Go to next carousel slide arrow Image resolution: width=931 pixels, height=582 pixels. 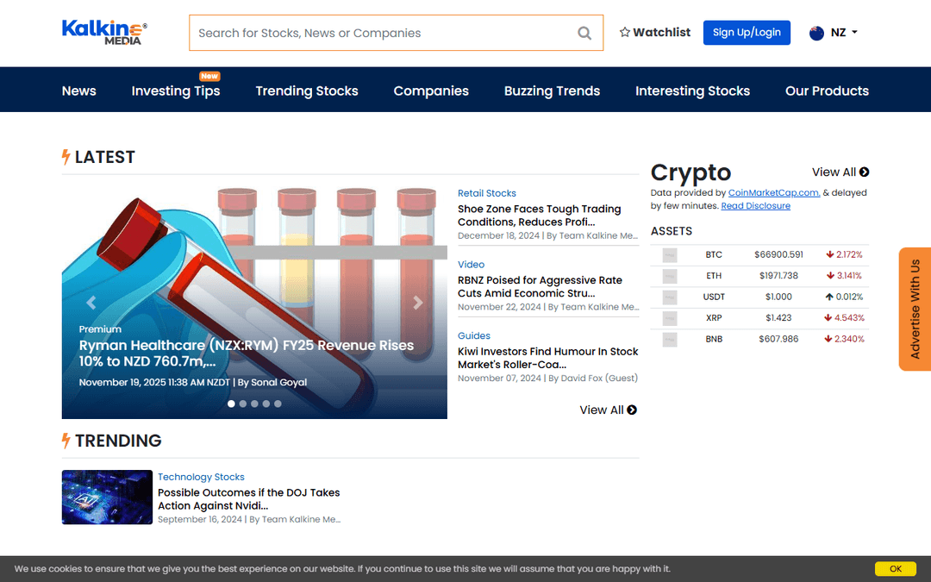[418, 303]
